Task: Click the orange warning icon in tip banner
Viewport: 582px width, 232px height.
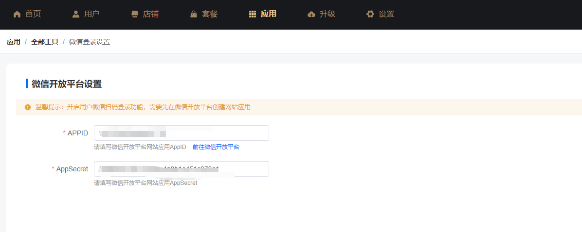Action: (28, 107)
